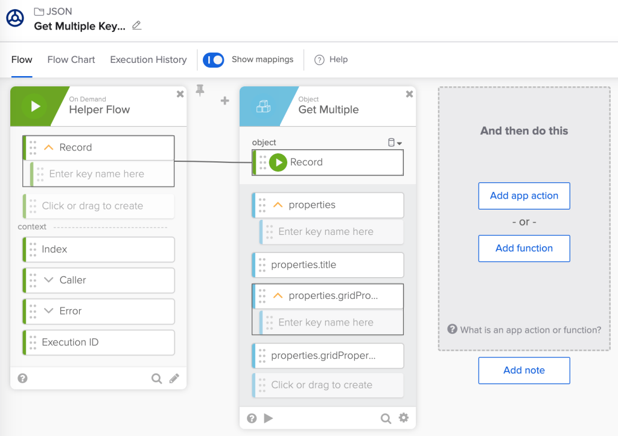Expand the Caller context field
This screenshot has width=618, height=436.
(49, 280)
